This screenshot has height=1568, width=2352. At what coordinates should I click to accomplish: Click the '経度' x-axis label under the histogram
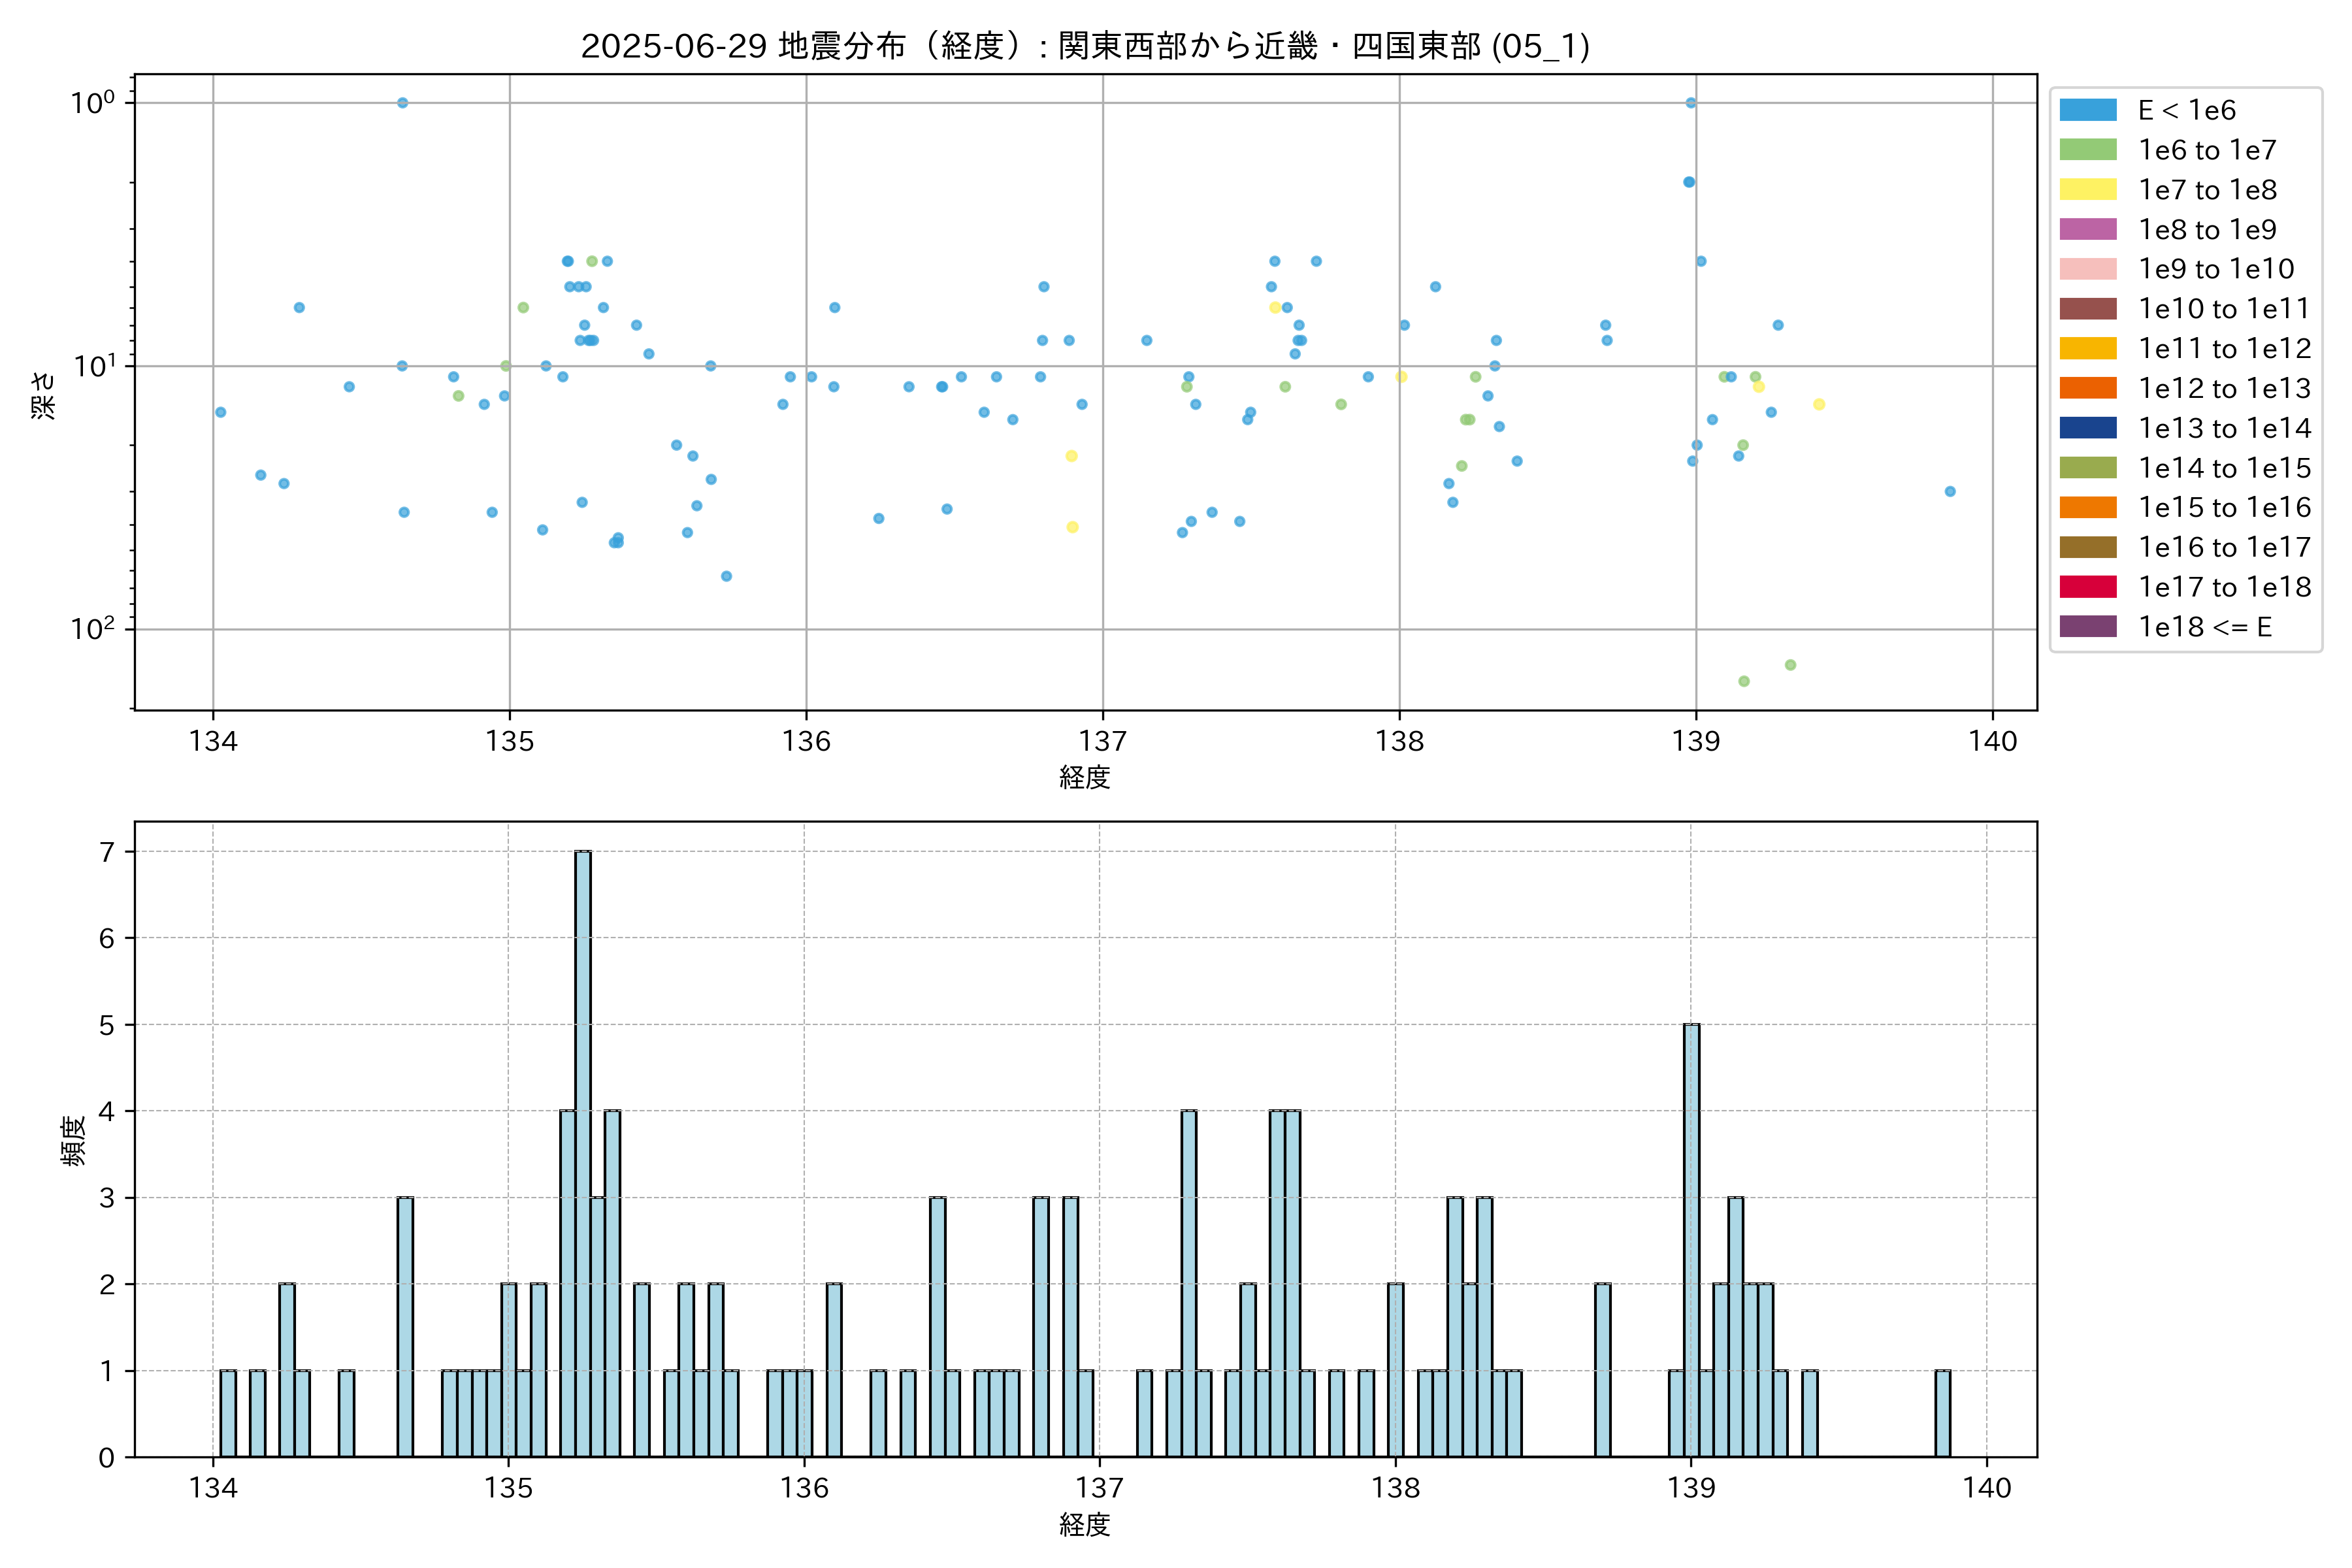point(1085,1524)
